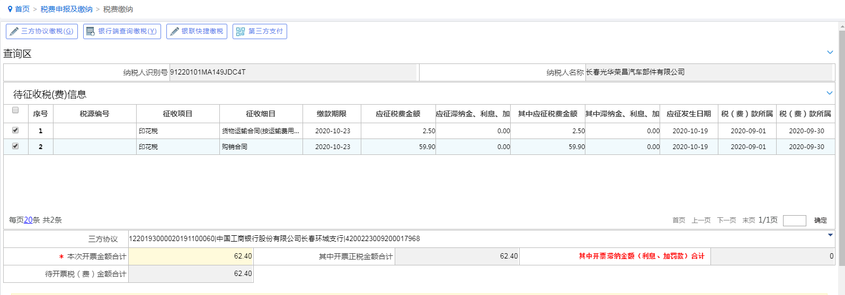The image size is (845, 295).
Task: Click the per-page 20 link
Action: click(28, 220)
